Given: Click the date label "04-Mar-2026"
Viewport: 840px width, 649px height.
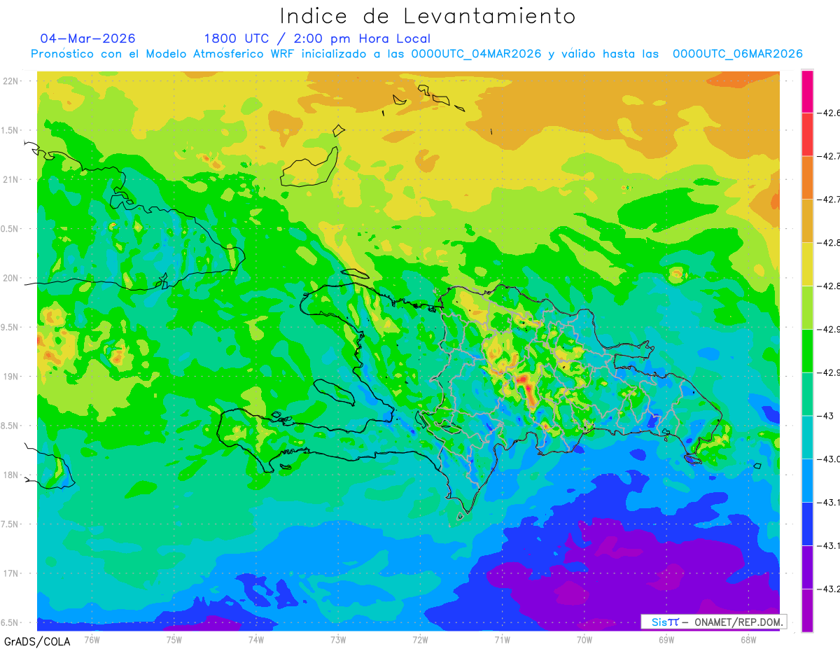Looking at the screenshot, I should pyautogui.click(x=87, y=39).
